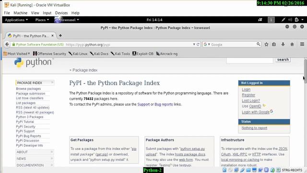
Task: Open the VirtualBox Input menu
Action: pos(47,13)
